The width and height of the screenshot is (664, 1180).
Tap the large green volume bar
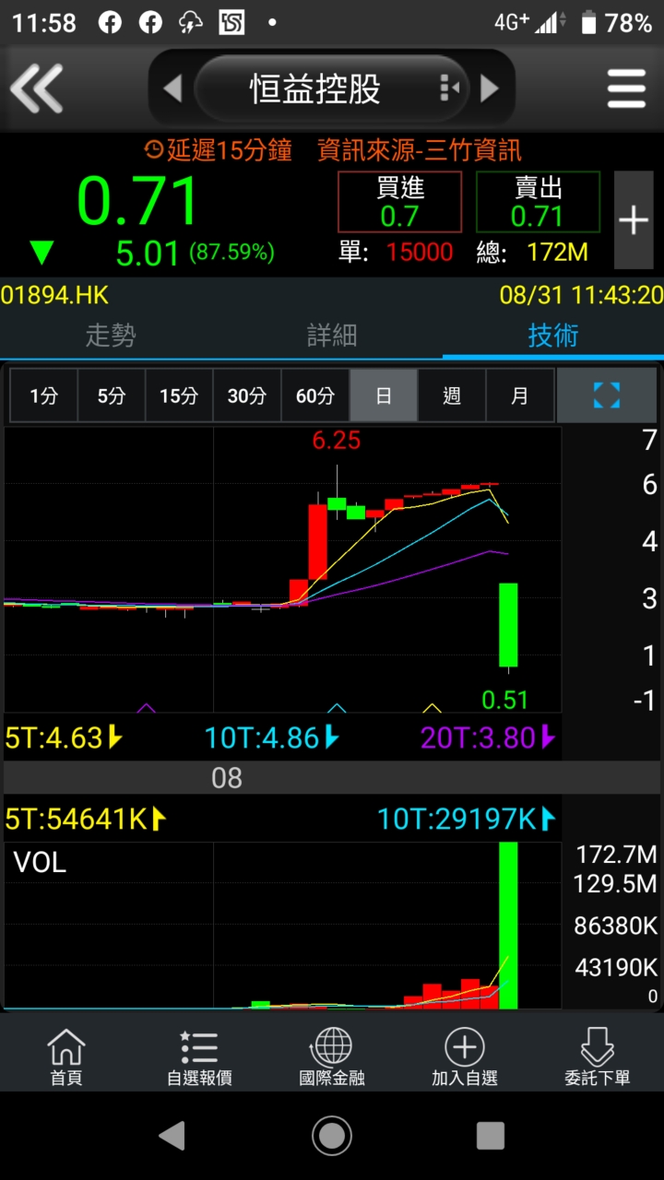pos(508,926)
